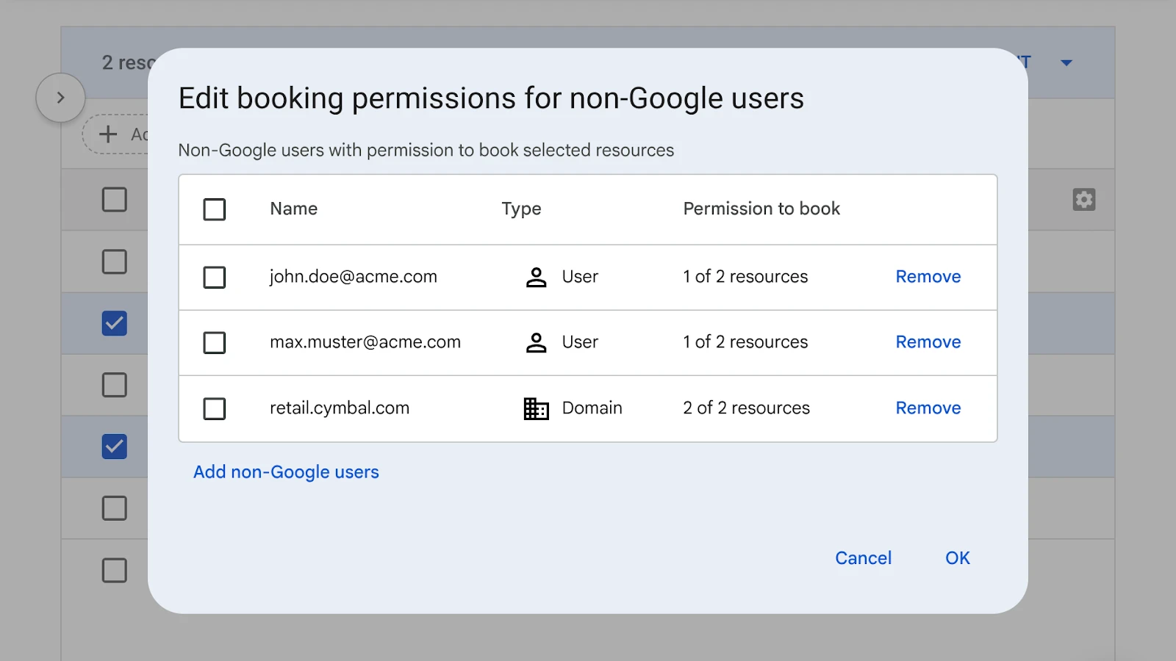
Task: Select the john.doe@acme.com checkbox
Action: point(214,278)
